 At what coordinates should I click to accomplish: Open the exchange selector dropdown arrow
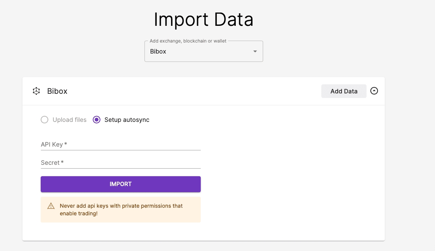[255, 52]
